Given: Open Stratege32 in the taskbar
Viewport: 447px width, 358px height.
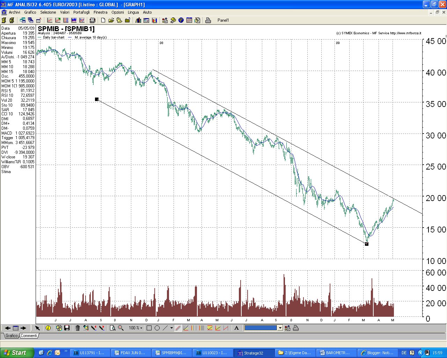Looking at the screenshot, I should pyautogui.click(x=253, y=353).
